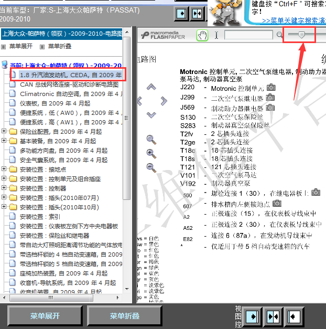Open Climatronic 自动空调 tree item
This screenshot has height=329, width=326.
(x=71, y=94)
